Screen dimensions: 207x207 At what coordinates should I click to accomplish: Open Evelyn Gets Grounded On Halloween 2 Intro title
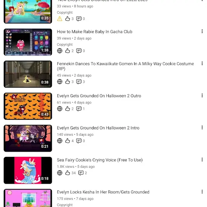(98, 128)
